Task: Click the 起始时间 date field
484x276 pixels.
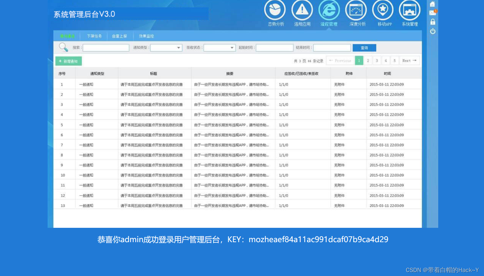Action: tap(274, 48)
